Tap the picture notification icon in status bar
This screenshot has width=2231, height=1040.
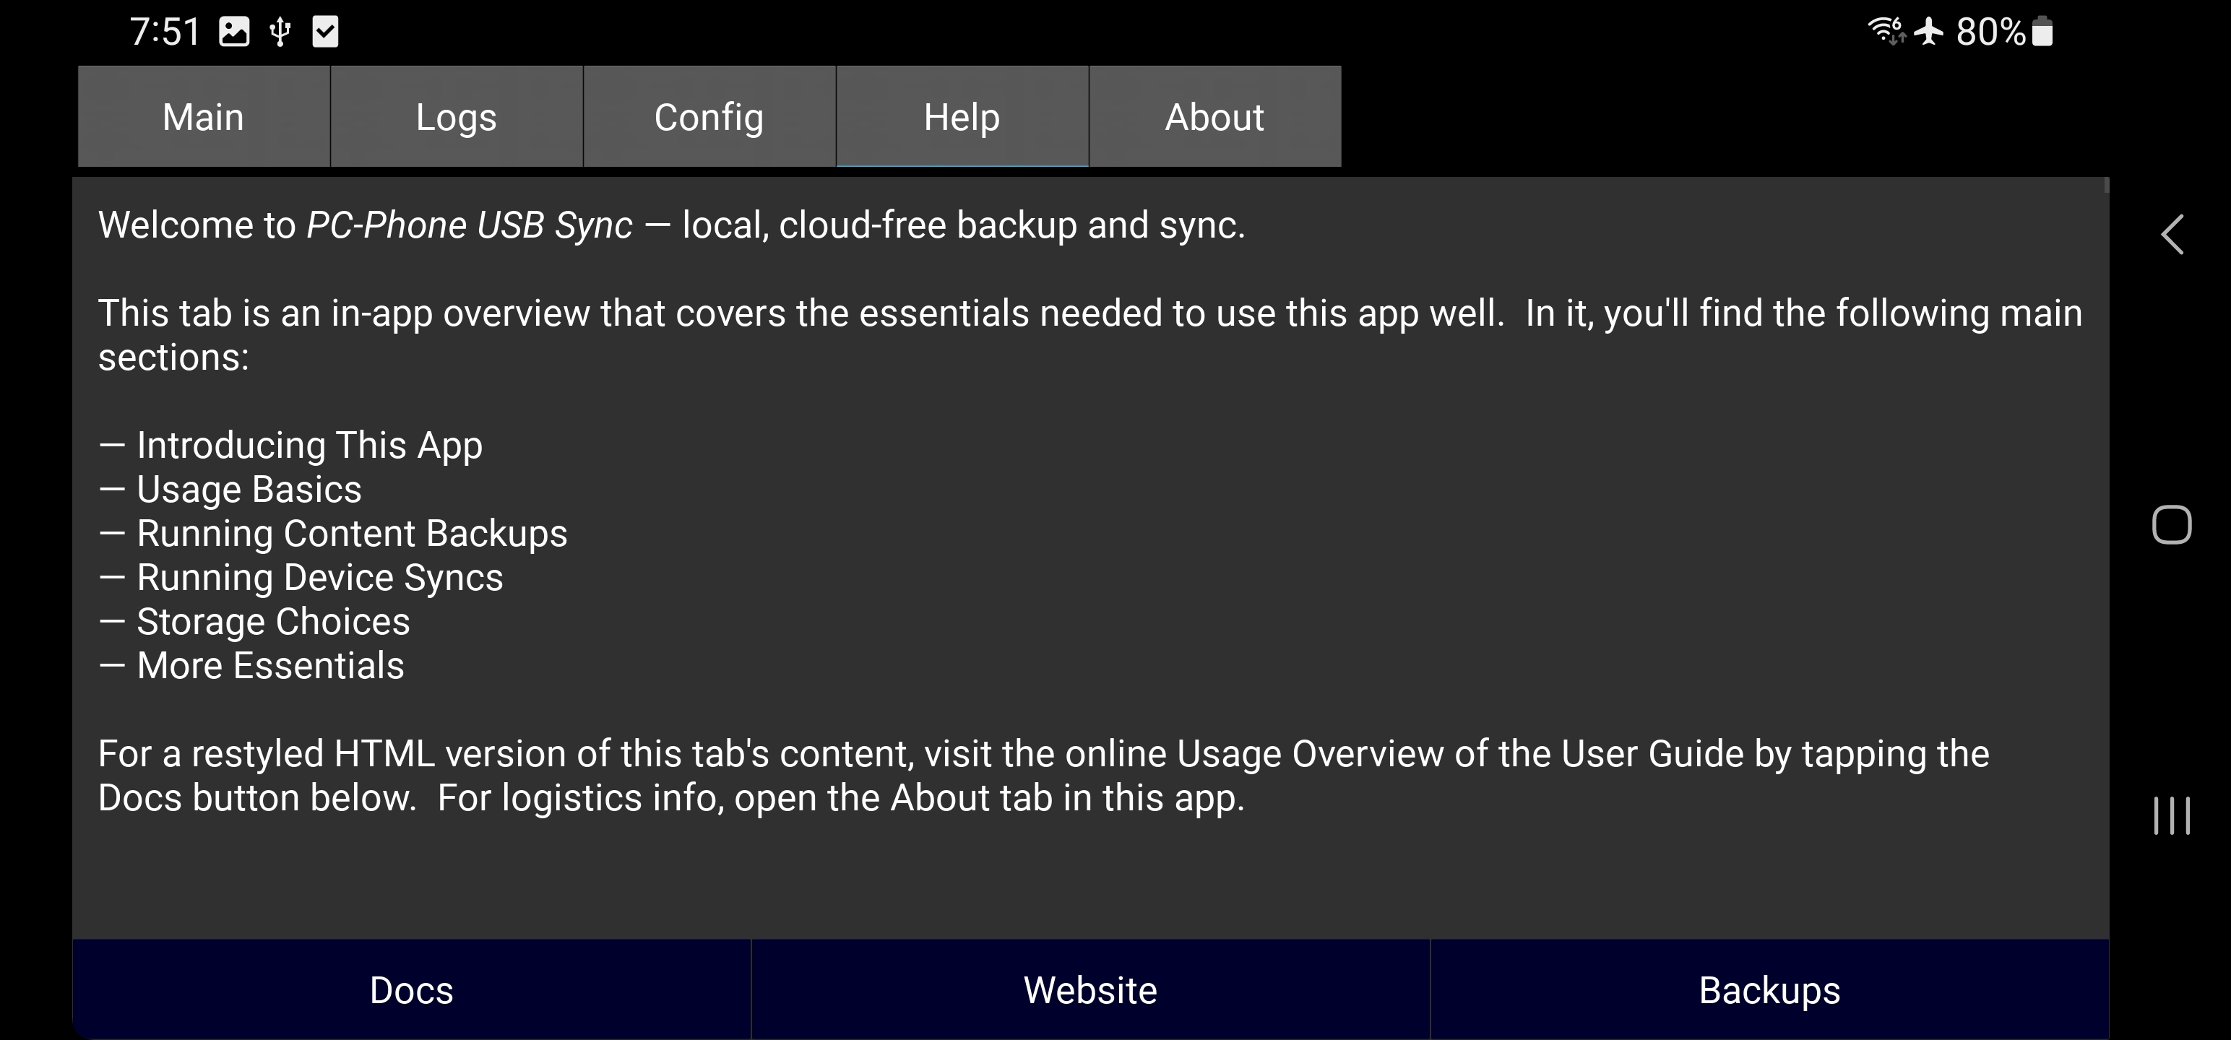[x=234, y=32]
